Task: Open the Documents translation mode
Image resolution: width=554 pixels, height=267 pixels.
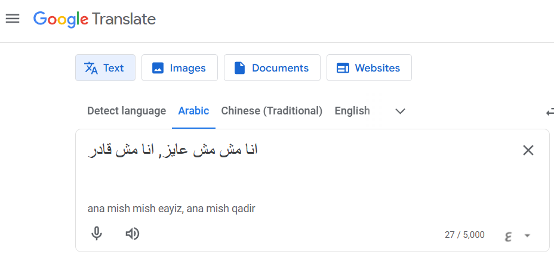Action: [x=272, y=68]
